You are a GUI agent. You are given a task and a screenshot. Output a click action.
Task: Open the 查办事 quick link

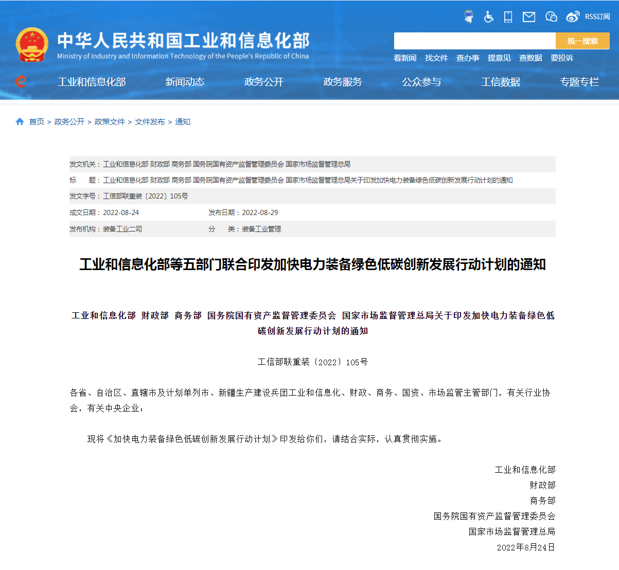(468, 58)
